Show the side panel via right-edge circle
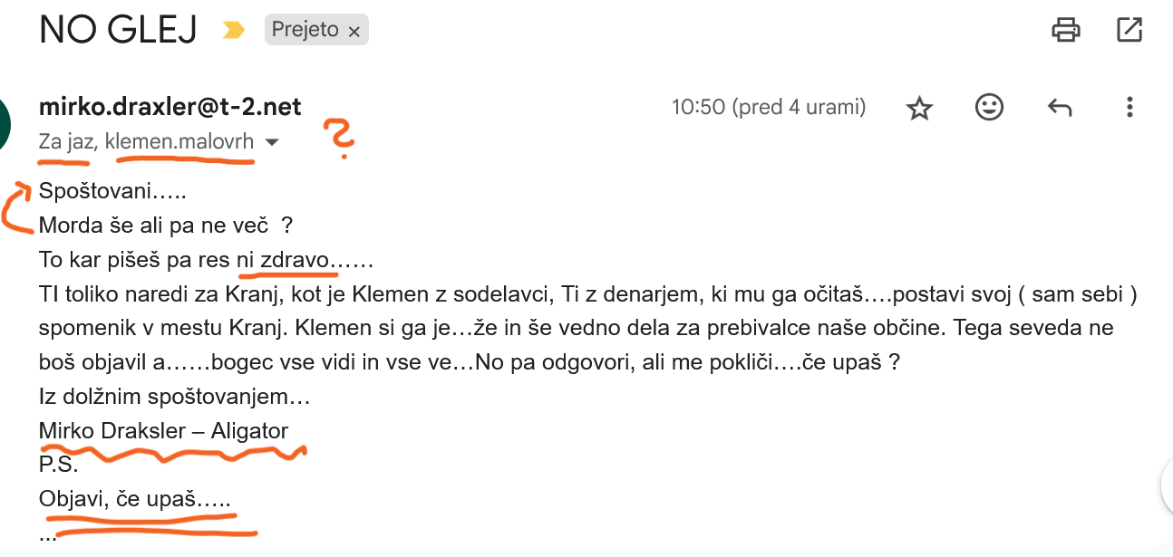1173x557 pixels. pos(1168,486)
